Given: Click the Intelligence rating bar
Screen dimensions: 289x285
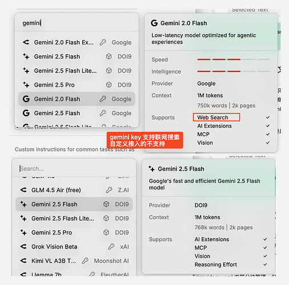Looking at the screenshot, I should 234,71.
